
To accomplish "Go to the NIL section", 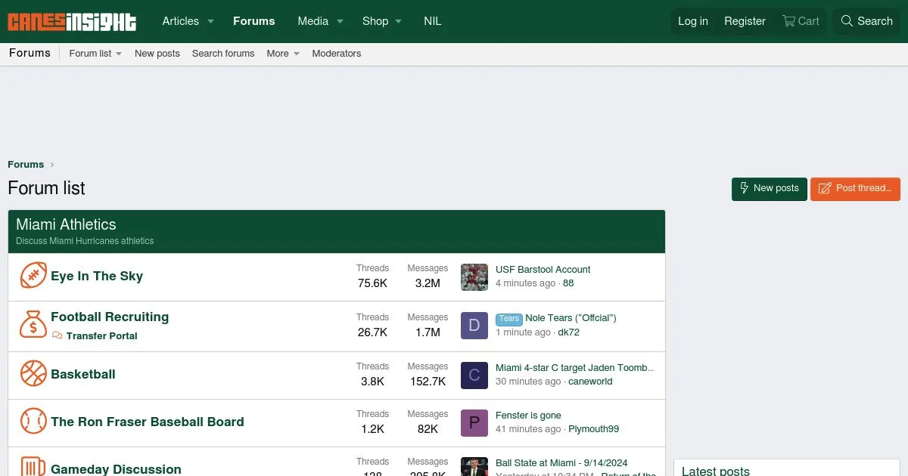I will [433, 21].
